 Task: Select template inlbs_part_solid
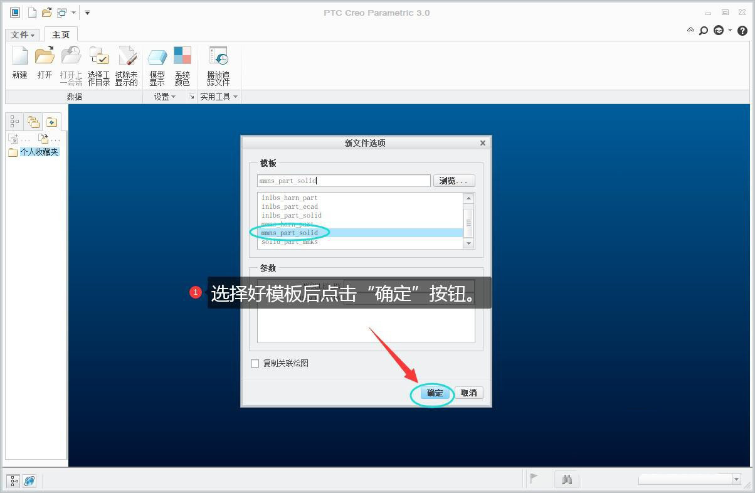pyautogui.click(x=292, y=215)
